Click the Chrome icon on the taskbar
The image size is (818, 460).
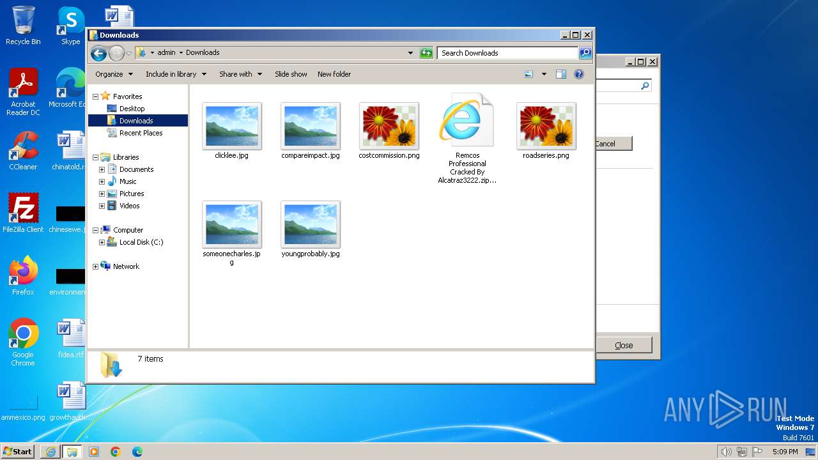116,452
